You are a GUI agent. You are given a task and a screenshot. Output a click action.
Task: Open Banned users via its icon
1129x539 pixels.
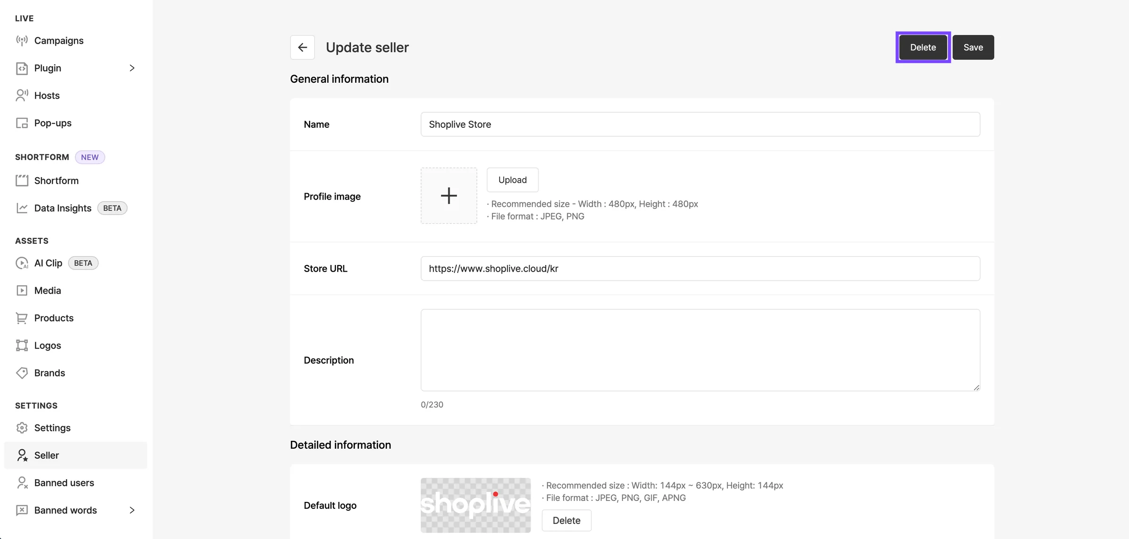pyautogui.click(x=22, y=483)
